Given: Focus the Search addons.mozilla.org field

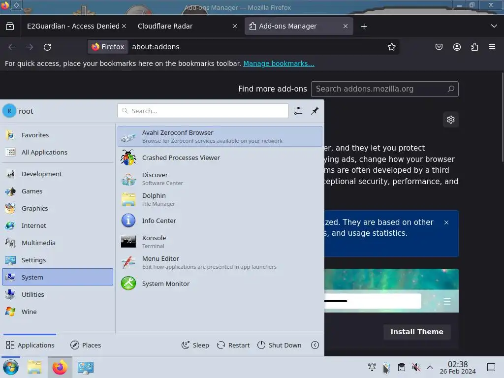Looking at the screenshot, I should tap(384, 89).
